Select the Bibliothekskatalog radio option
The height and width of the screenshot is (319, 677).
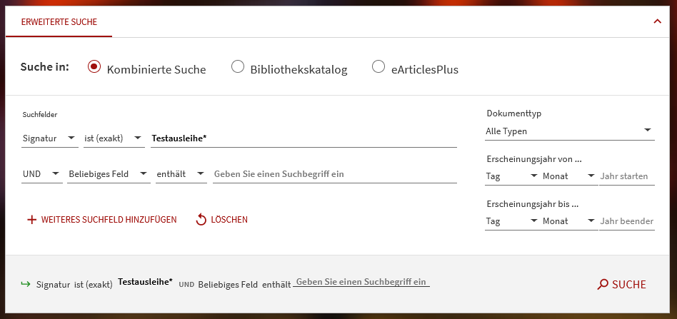tap(238, 67)
